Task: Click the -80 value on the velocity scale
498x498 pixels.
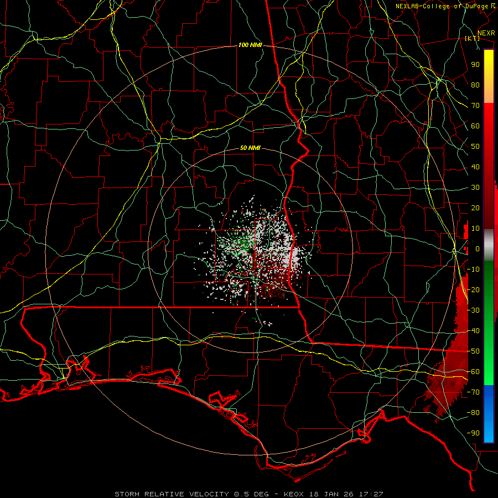Action: coord(473,413)
